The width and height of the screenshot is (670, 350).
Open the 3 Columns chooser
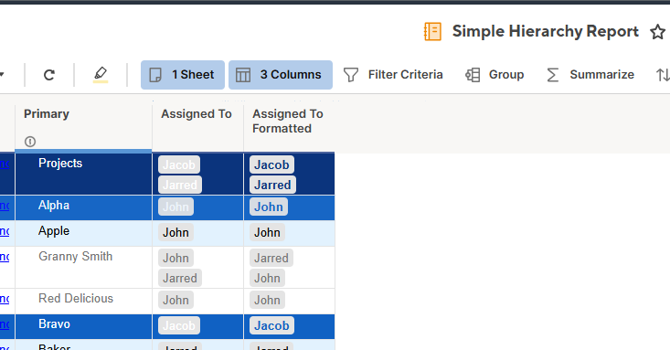281,75
